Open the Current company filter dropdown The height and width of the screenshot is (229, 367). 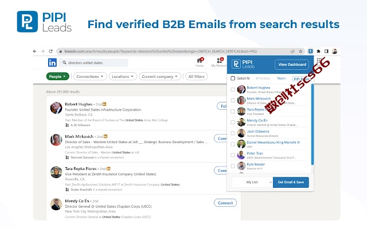click(160, 76)
